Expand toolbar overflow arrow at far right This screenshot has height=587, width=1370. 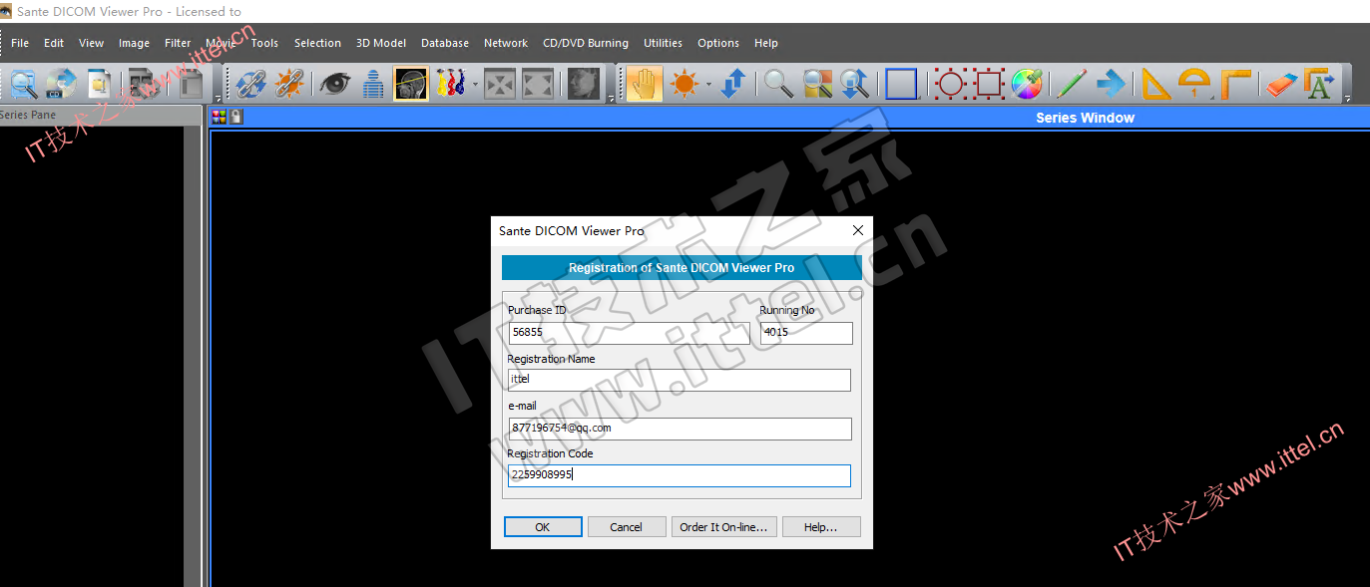(x=1346, y=99)
